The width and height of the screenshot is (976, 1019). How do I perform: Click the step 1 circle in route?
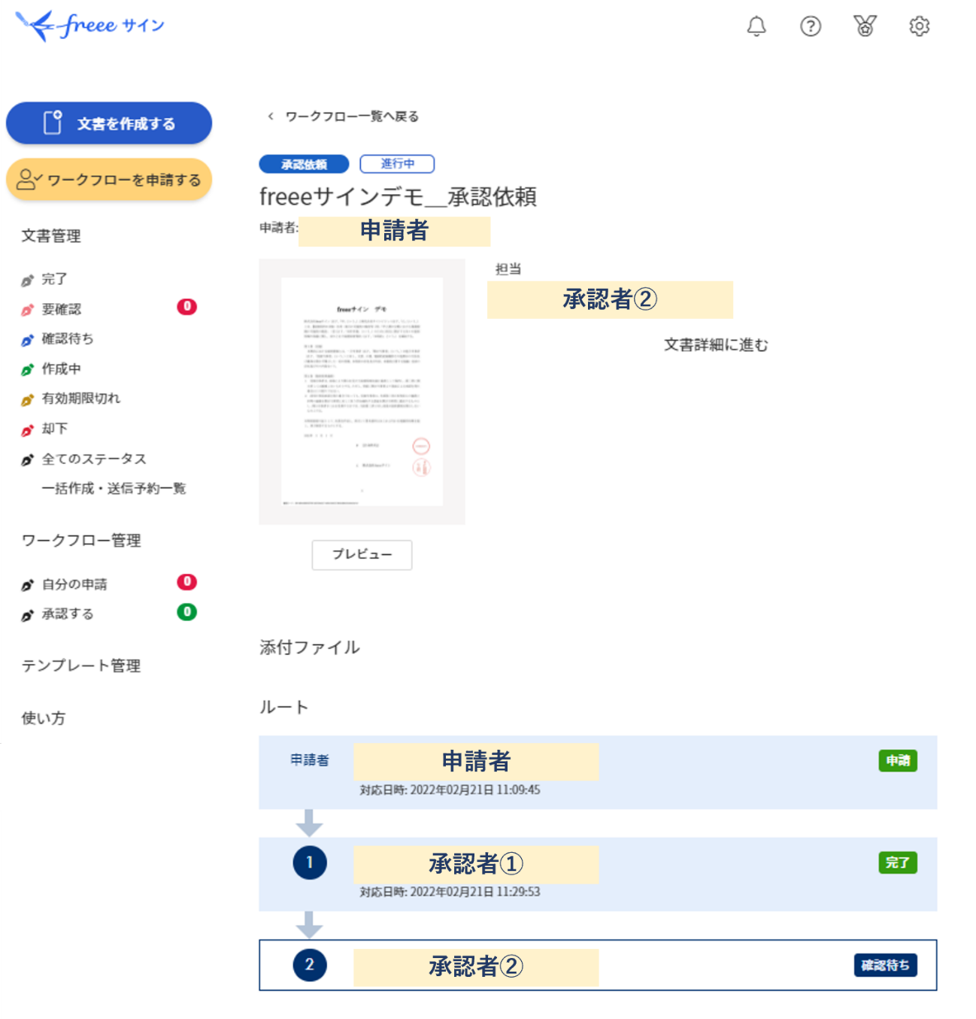click(310, 863)
